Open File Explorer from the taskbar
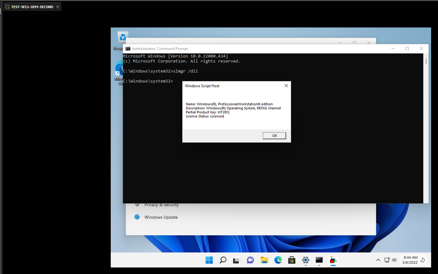Viewport: 438px width, 274px height. tap(264, 260)
